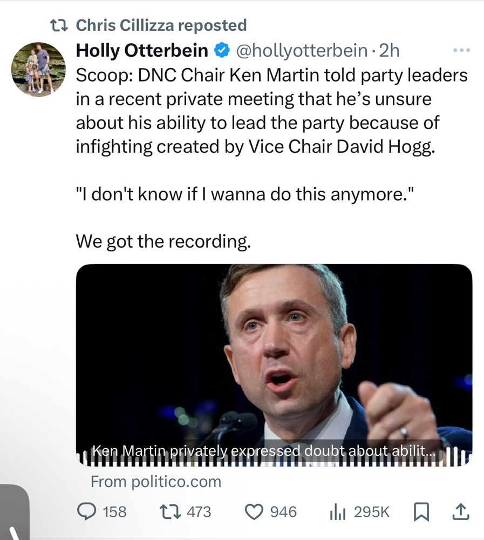Tap the repost arrows icon
The width and height of the screenshot is (484, 540).
point(170,512)
